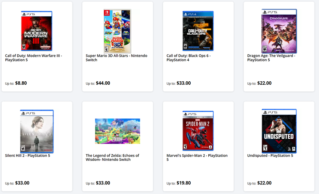319x194 pixels.
Task: Open the Call of Duty: Modern Warfare III title link
Action: click(33, 58)
